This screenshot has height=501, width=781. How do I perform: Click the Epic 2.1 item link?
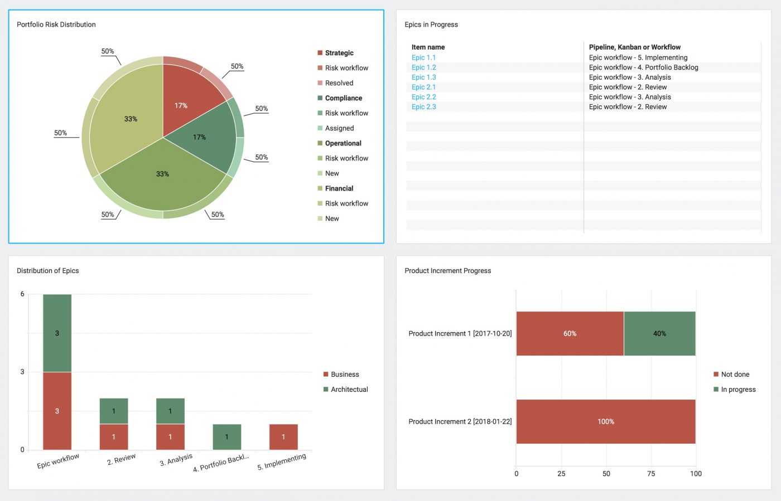pyautogui.click(x=423, y=87)
